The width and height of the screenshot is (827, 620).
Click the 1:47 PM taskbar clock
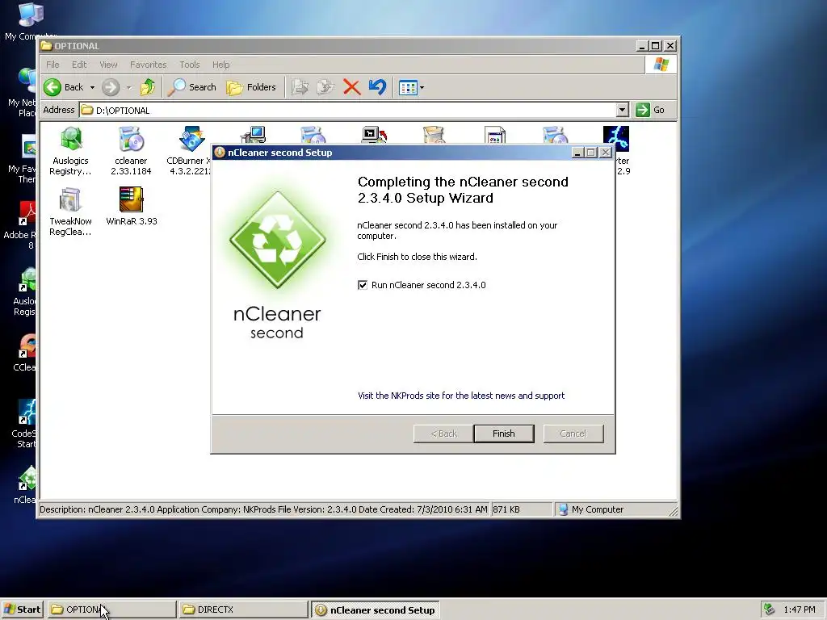(799, 610)
